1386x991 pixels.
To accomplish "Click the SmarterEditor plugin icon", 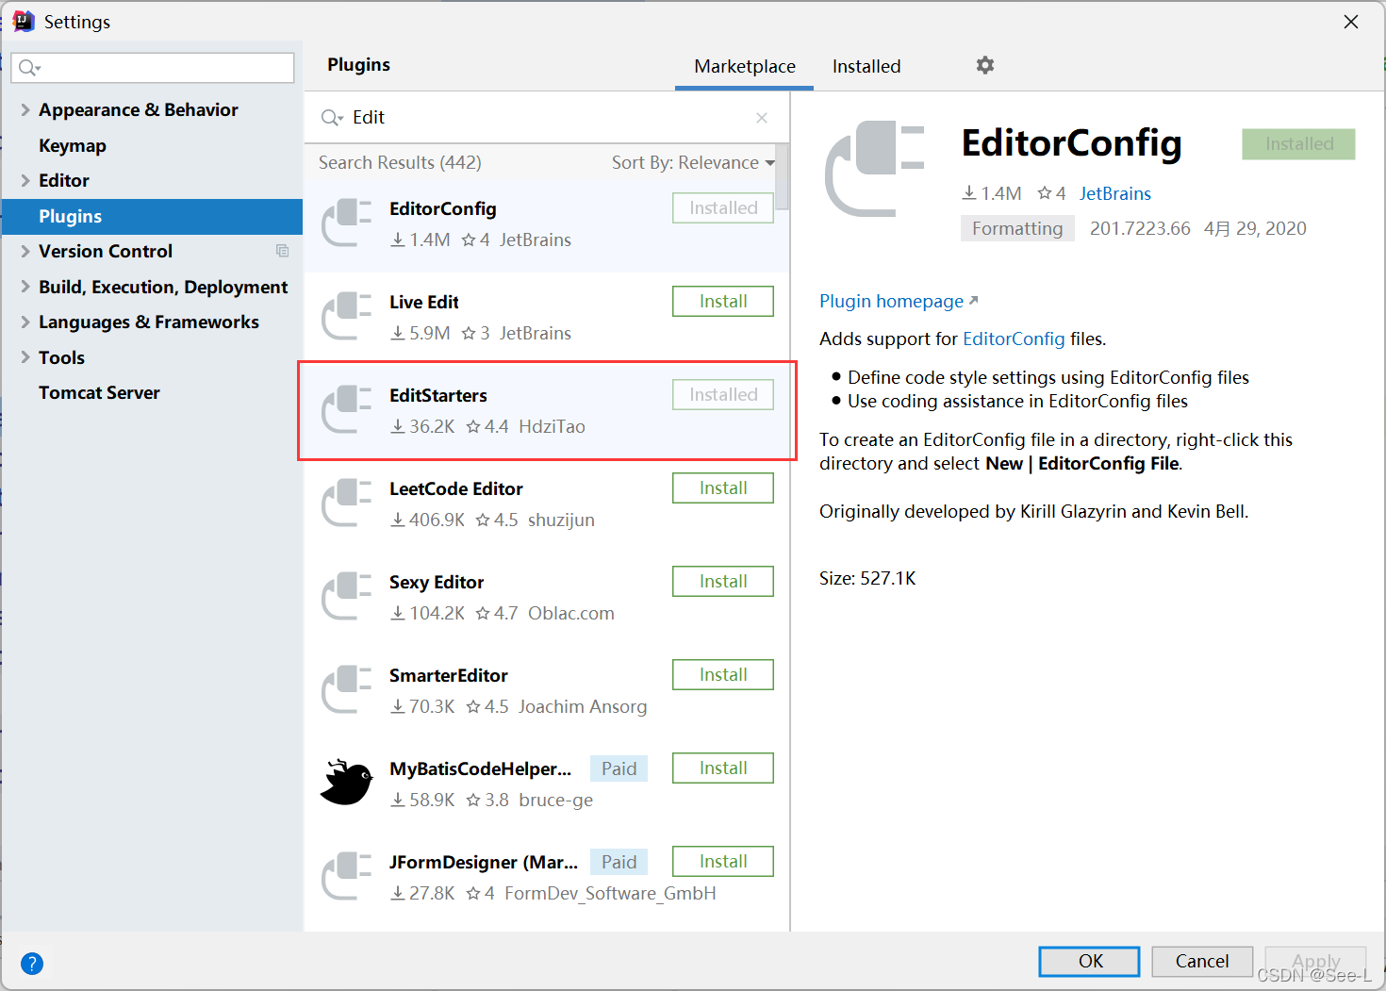I will point(346,689).
